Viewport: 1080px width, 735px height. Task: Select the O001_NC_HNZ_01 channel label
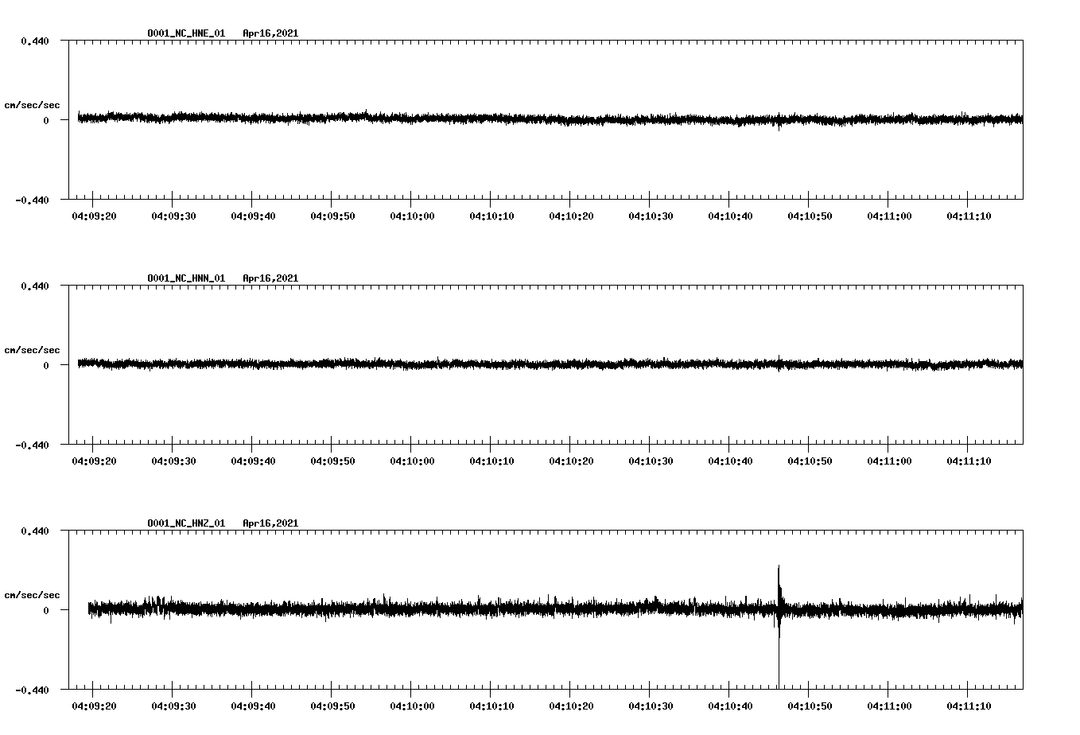tap(185, 523)
